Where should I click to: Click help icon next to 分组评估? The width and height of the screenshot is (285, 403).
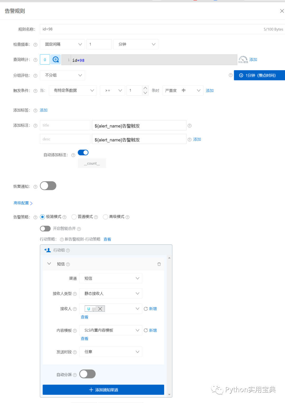35,76
